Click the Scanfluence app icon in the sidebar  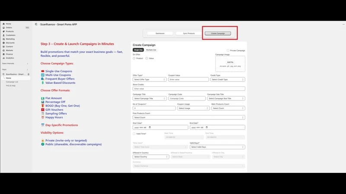pos(3,74)
